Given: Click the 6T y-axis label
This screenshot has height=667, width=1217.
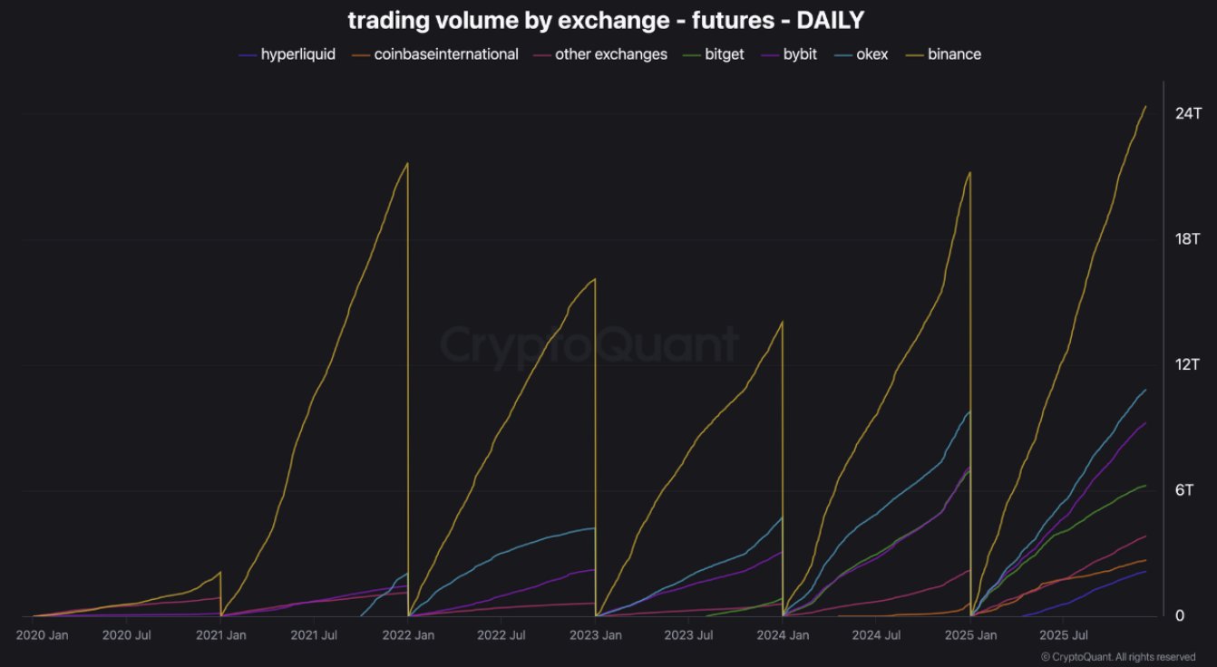Looking at the screenshot, I should tap(1184, 490).
